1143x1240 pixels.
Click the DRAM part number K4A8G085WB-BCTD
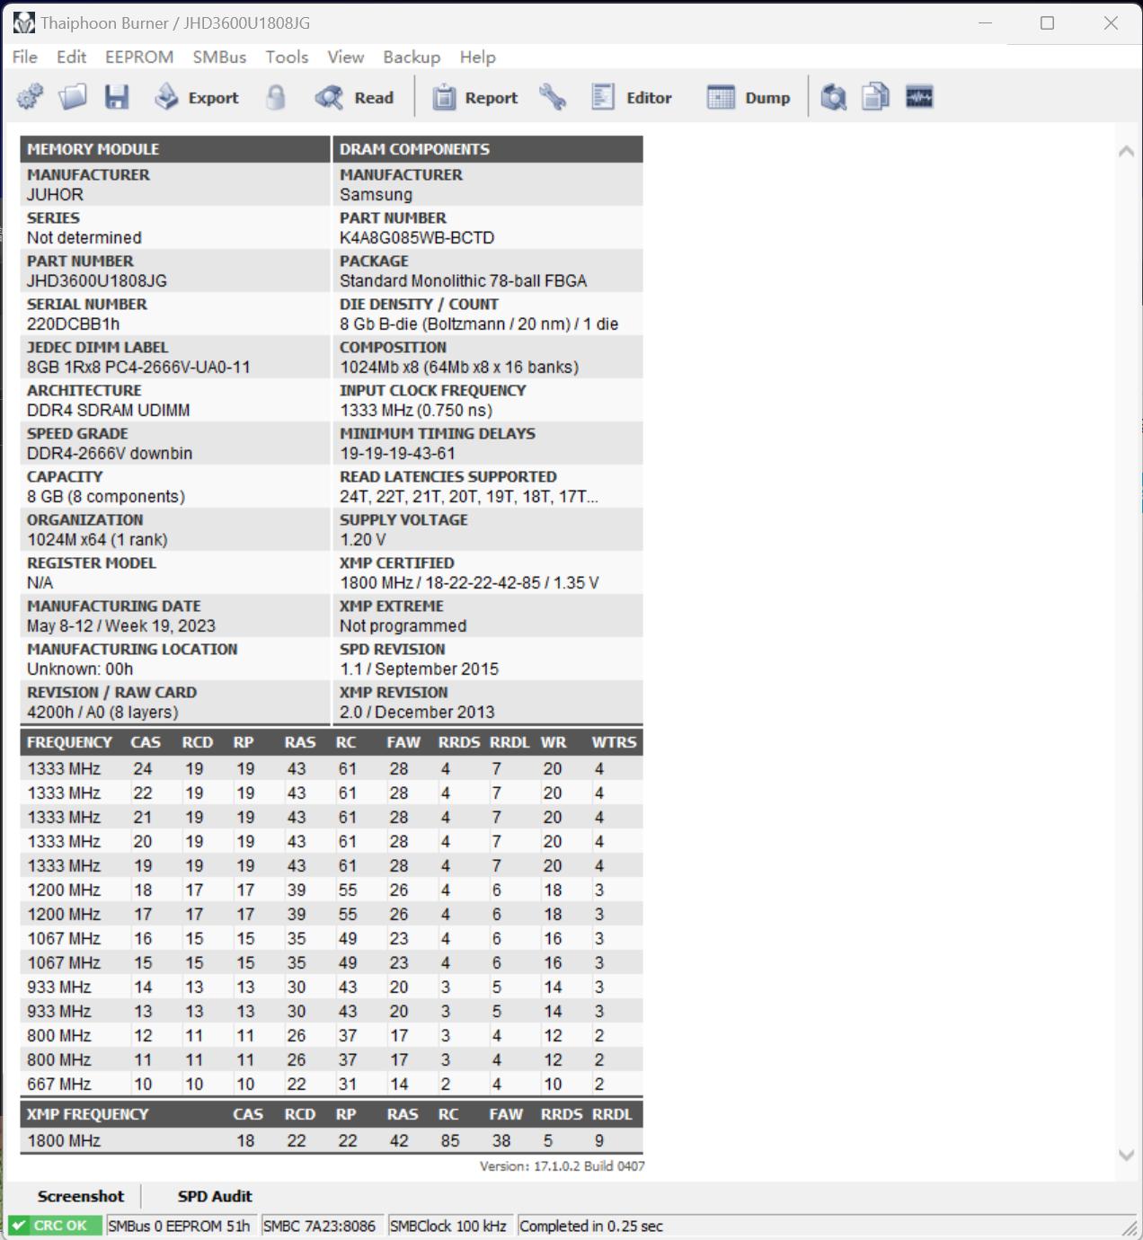click(x=417, y=237)
